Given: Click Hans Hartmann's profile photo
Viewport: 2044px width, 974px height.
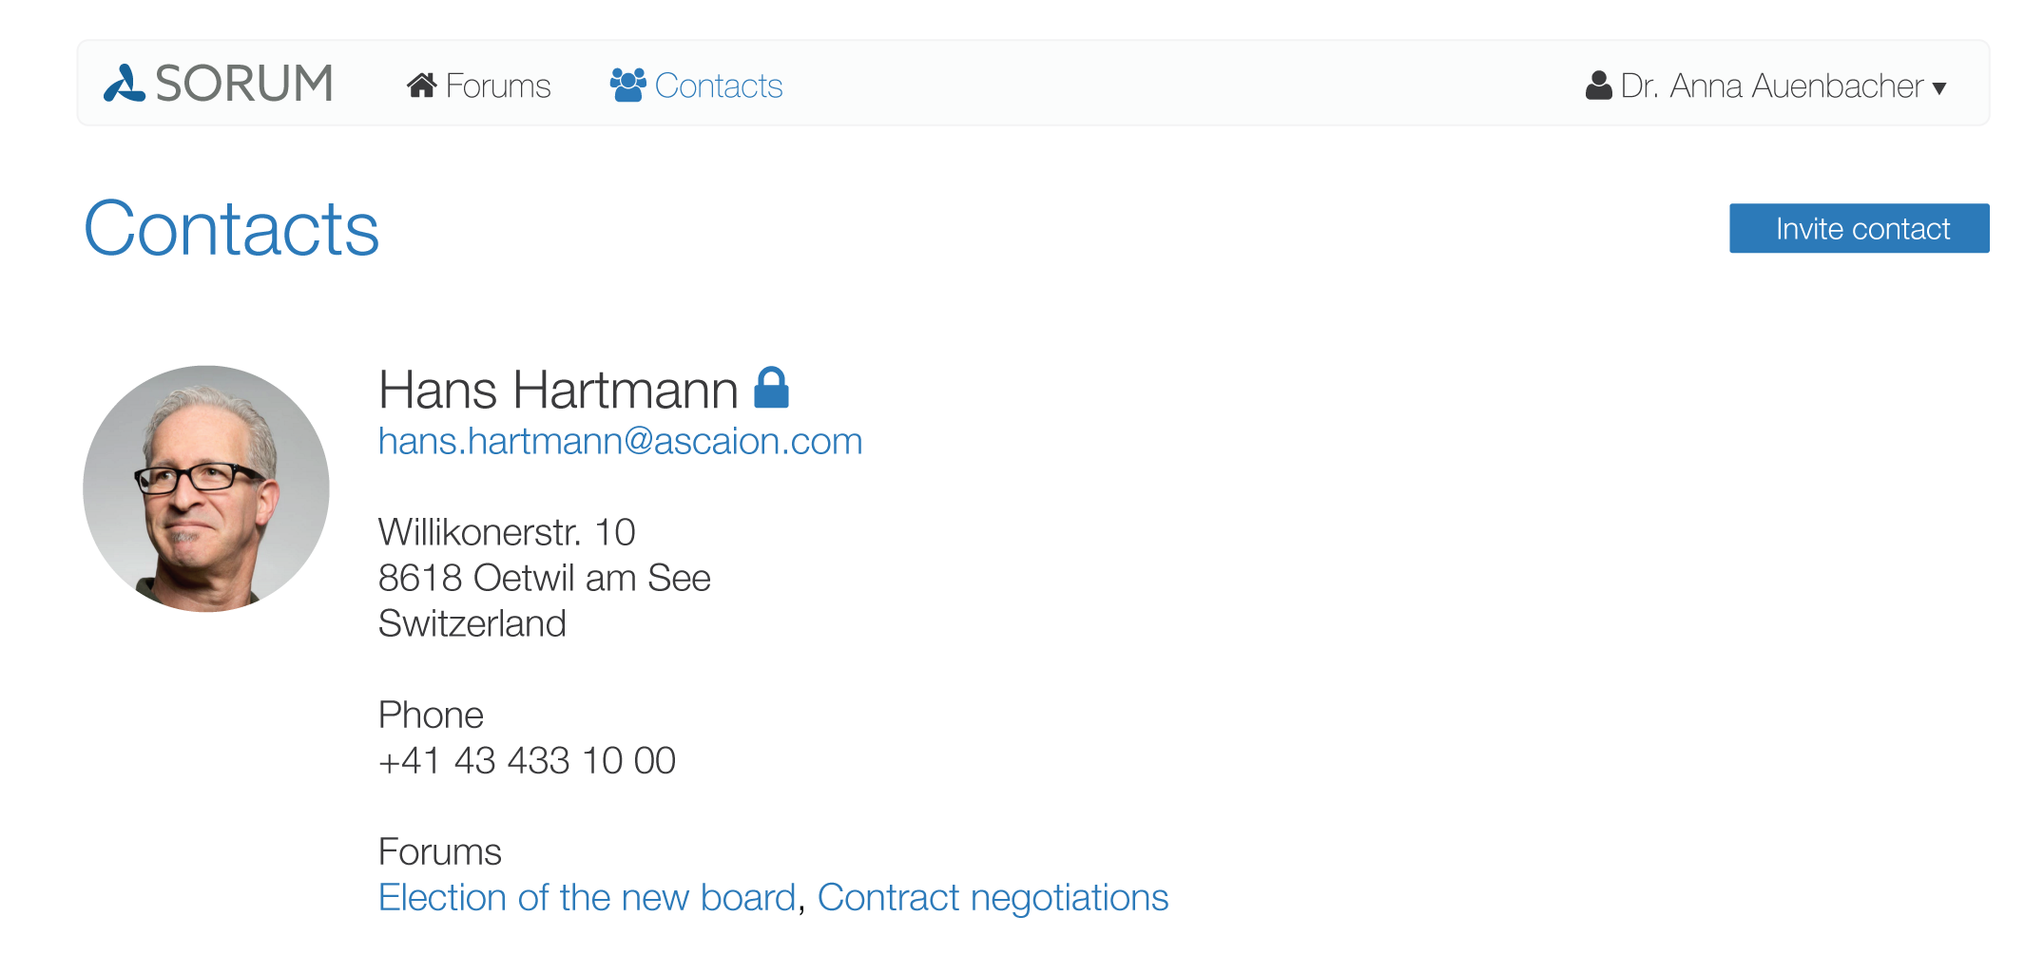Looking at the screenshot, I should tap(206, 488).
